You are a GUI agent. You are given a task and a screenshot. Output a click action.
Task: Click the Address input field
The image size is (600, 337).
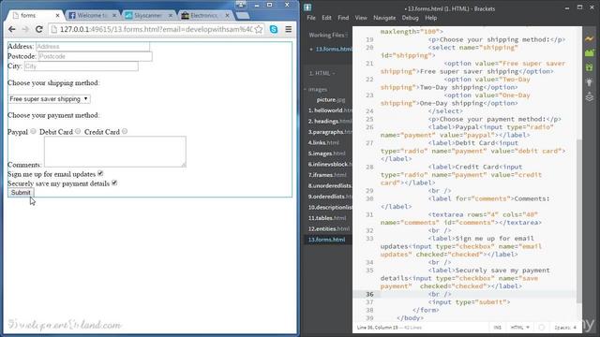(x=93, y=46)
